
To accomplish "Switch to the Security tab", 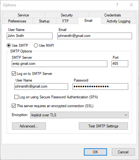I will [67, 15].
